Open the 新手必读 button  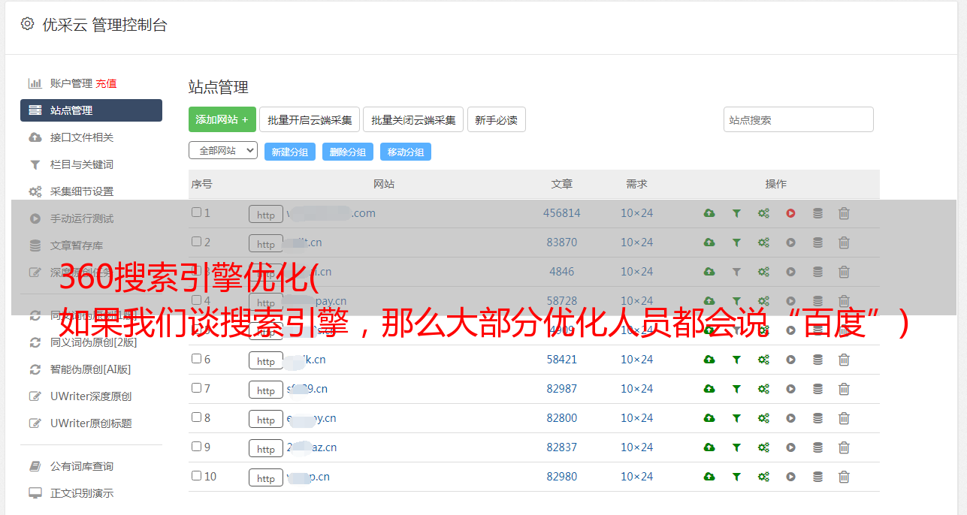pos(497,119)
